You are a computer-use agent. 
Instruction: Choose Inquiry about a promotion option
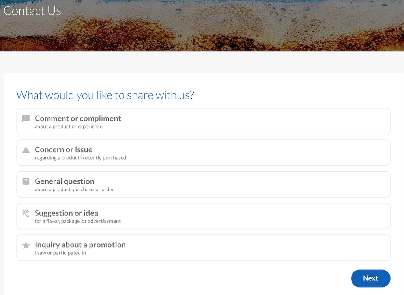click(203, 248)
